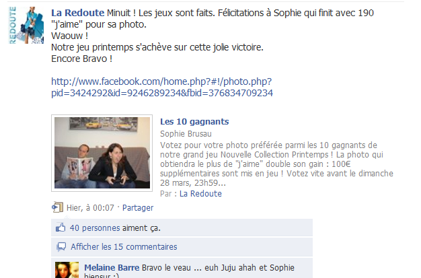Viewport: 421px width, 278px height.
Task: Click the Sophie Brusau caption text
Action: coord(186,134)
